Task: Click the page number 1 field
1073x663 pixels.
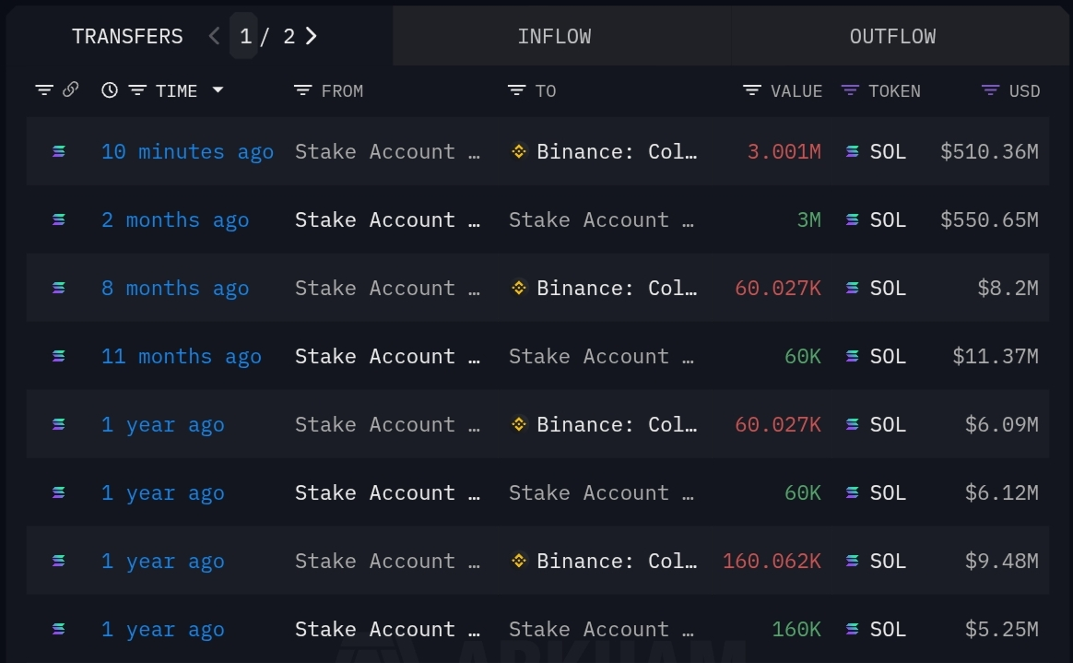Action: (x=244, y=36)
